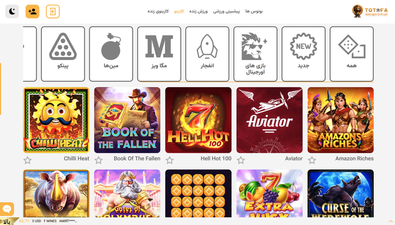The width and height of the screenshot is (395, 225).
Task: Click the login door icon
Action: pos(53,11)
